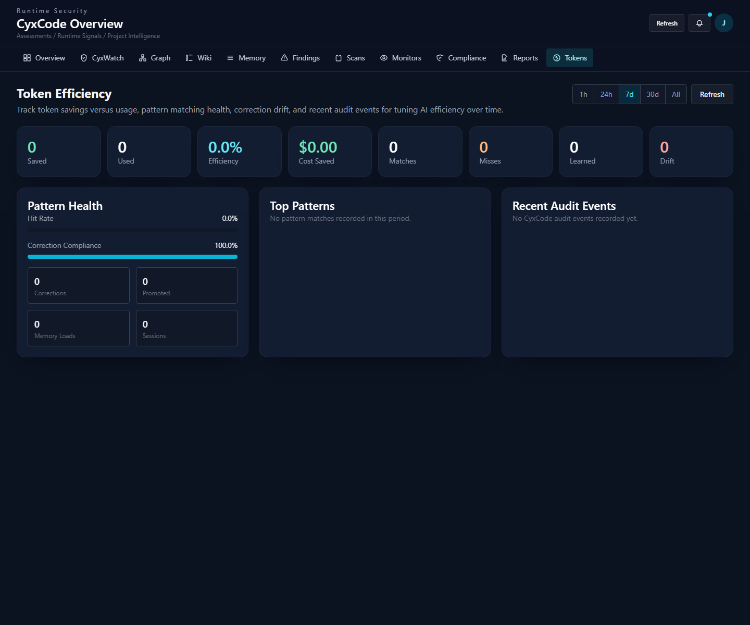Click the Overview grid icon

coord(27,58)
